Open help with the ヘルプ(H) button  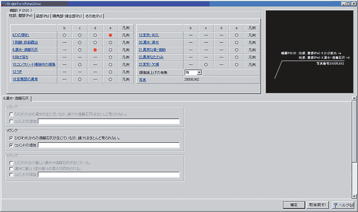tap(343, 205)
